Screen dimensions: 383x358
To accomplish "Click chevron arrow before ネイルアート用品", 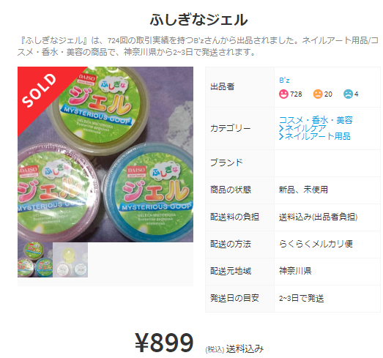I will 281,136.
